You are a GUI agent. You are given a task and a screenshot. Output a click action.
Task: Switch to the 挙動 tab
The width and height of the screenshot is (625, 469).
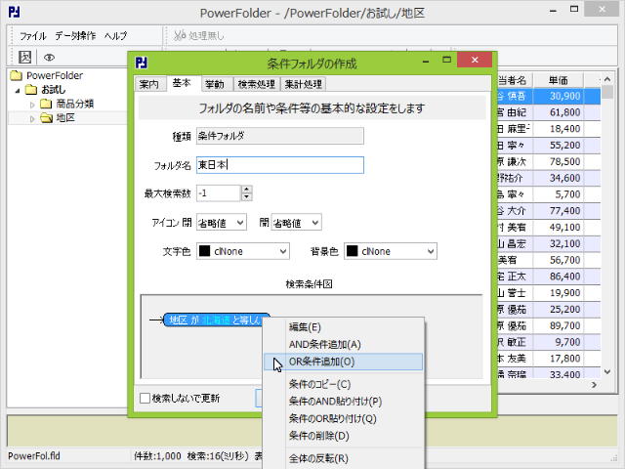(214, 84)
